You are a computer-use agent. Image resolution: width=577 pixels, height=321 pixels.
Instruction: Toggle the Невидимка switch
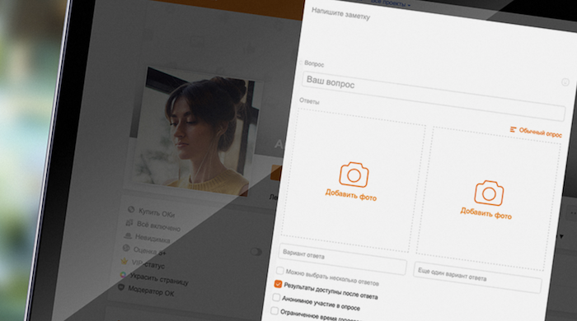[256, 252]
